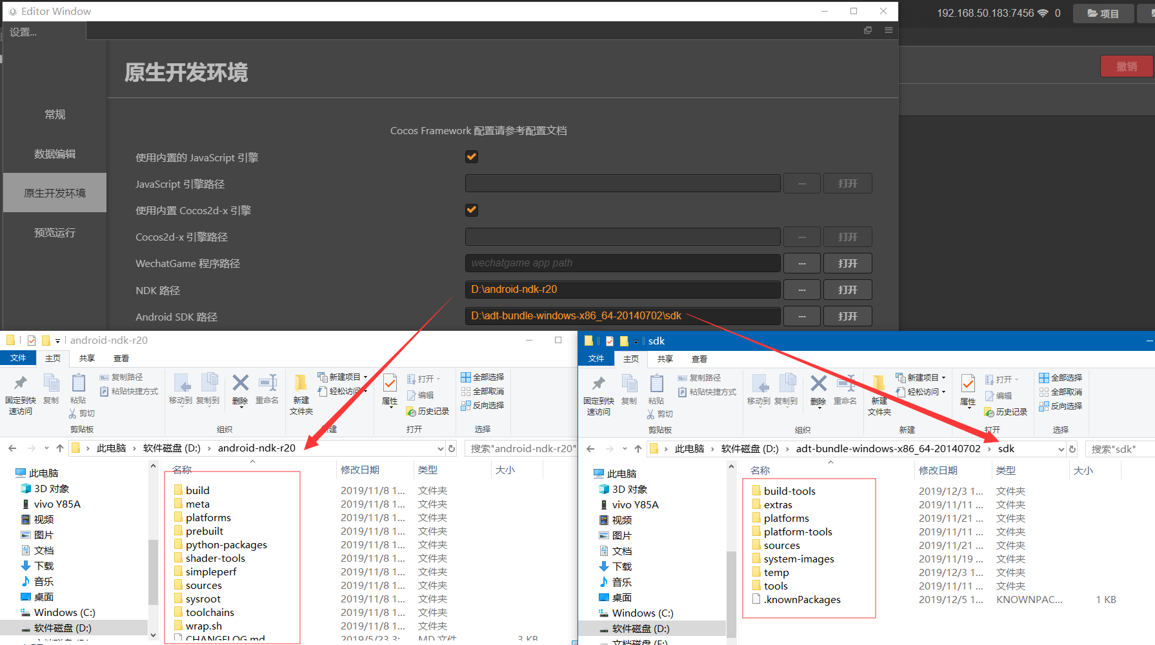Click Move to (移动到) in android-ndk-r20 window

tap(181, 390)
